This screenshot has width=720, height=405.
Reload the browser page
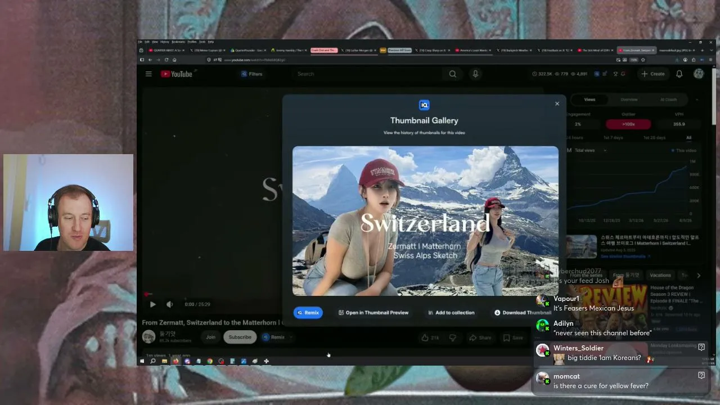click(x=166, y=60)
